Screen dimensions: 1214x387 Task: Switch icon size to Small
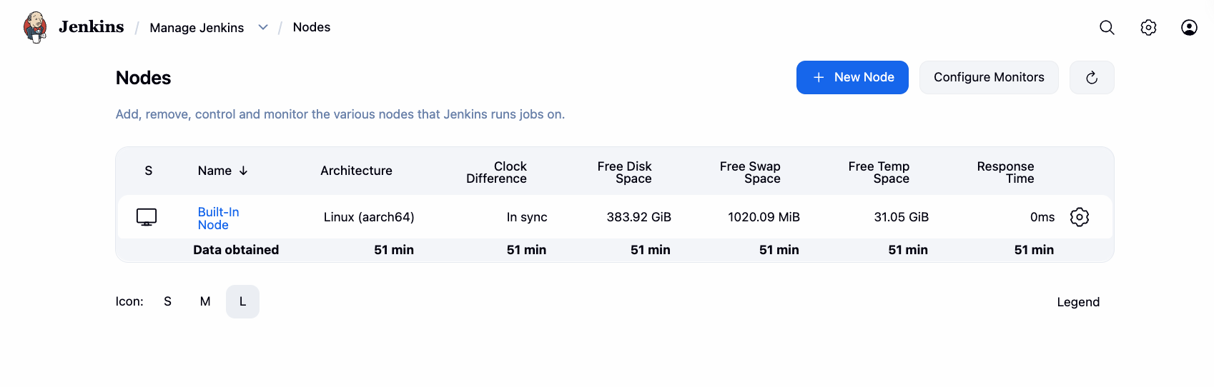tap(167, 301)
